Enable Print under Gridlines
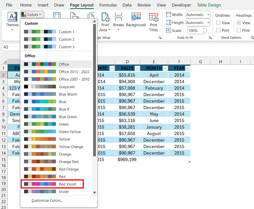Screen dimensions: 254x209 pos(219,30)
